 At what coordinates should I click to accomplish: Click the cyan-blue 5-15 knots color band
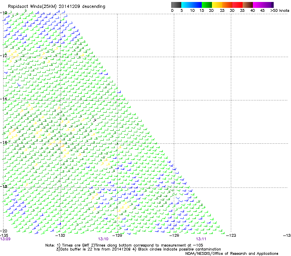192,5
